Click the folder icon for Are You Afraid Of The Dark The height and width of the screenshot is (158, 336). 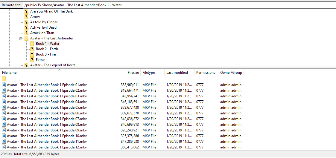coord(26,11)
